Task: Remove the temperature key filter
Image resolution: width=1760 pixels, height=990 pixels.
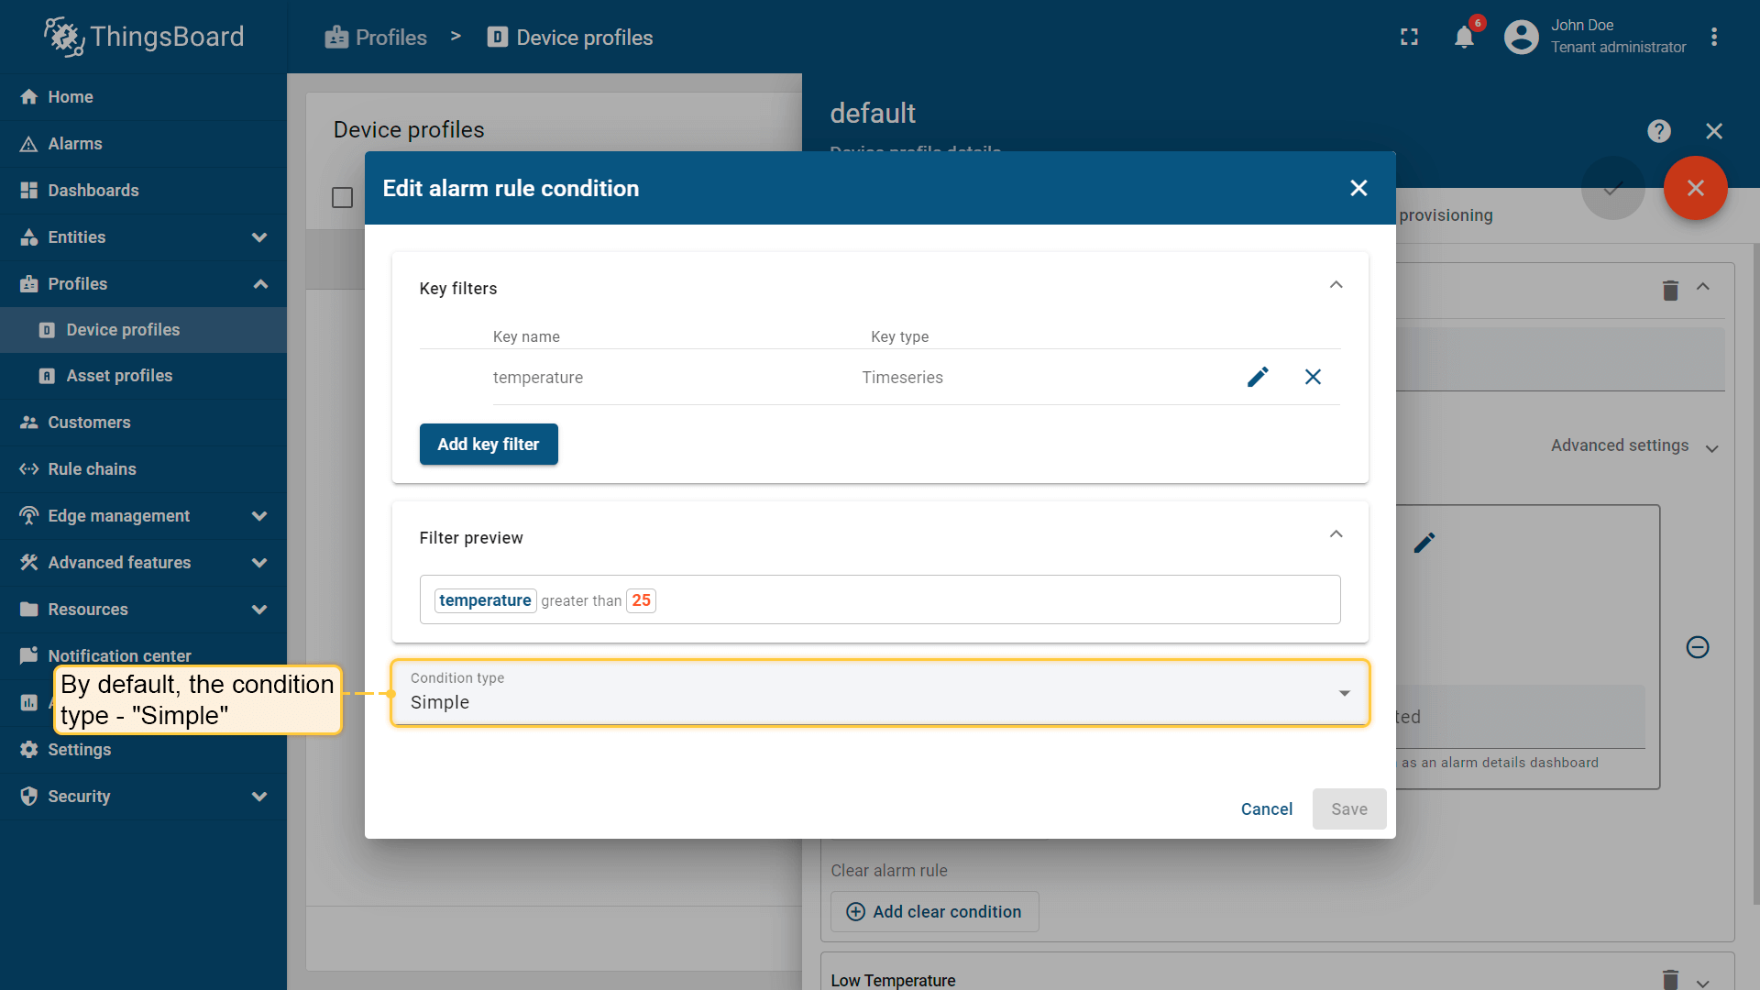Action: click(x=1313, y=377)
